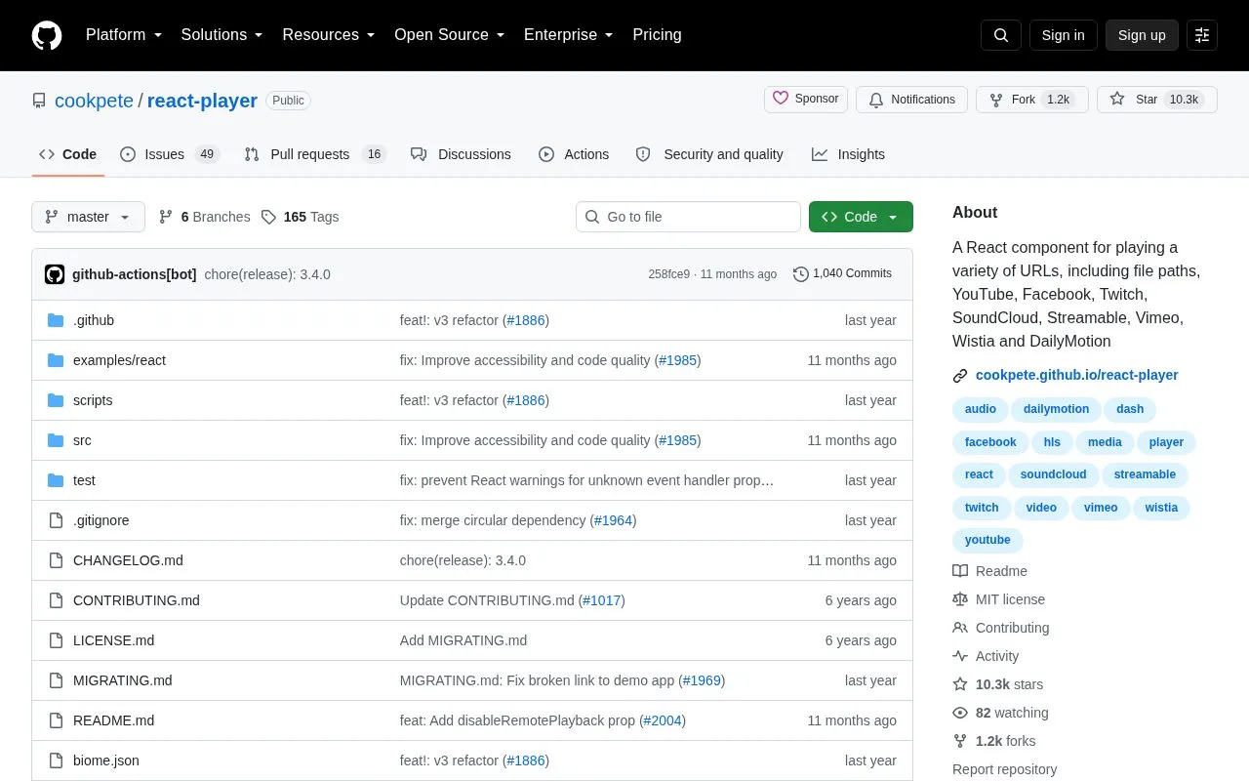Viewport: 1249px width, 781px height.
Task: Expand the Platform menu
Action: tap(124, 35)
